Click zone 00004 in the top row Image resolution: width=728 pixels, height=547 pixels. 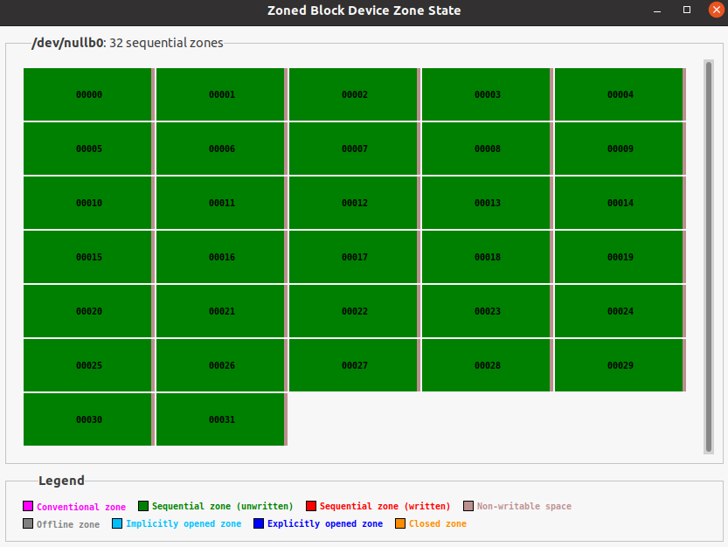coord(620,94)
